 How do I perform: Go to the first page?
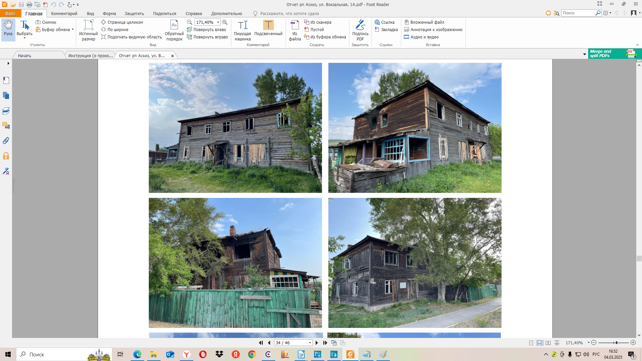pos(261,343)
